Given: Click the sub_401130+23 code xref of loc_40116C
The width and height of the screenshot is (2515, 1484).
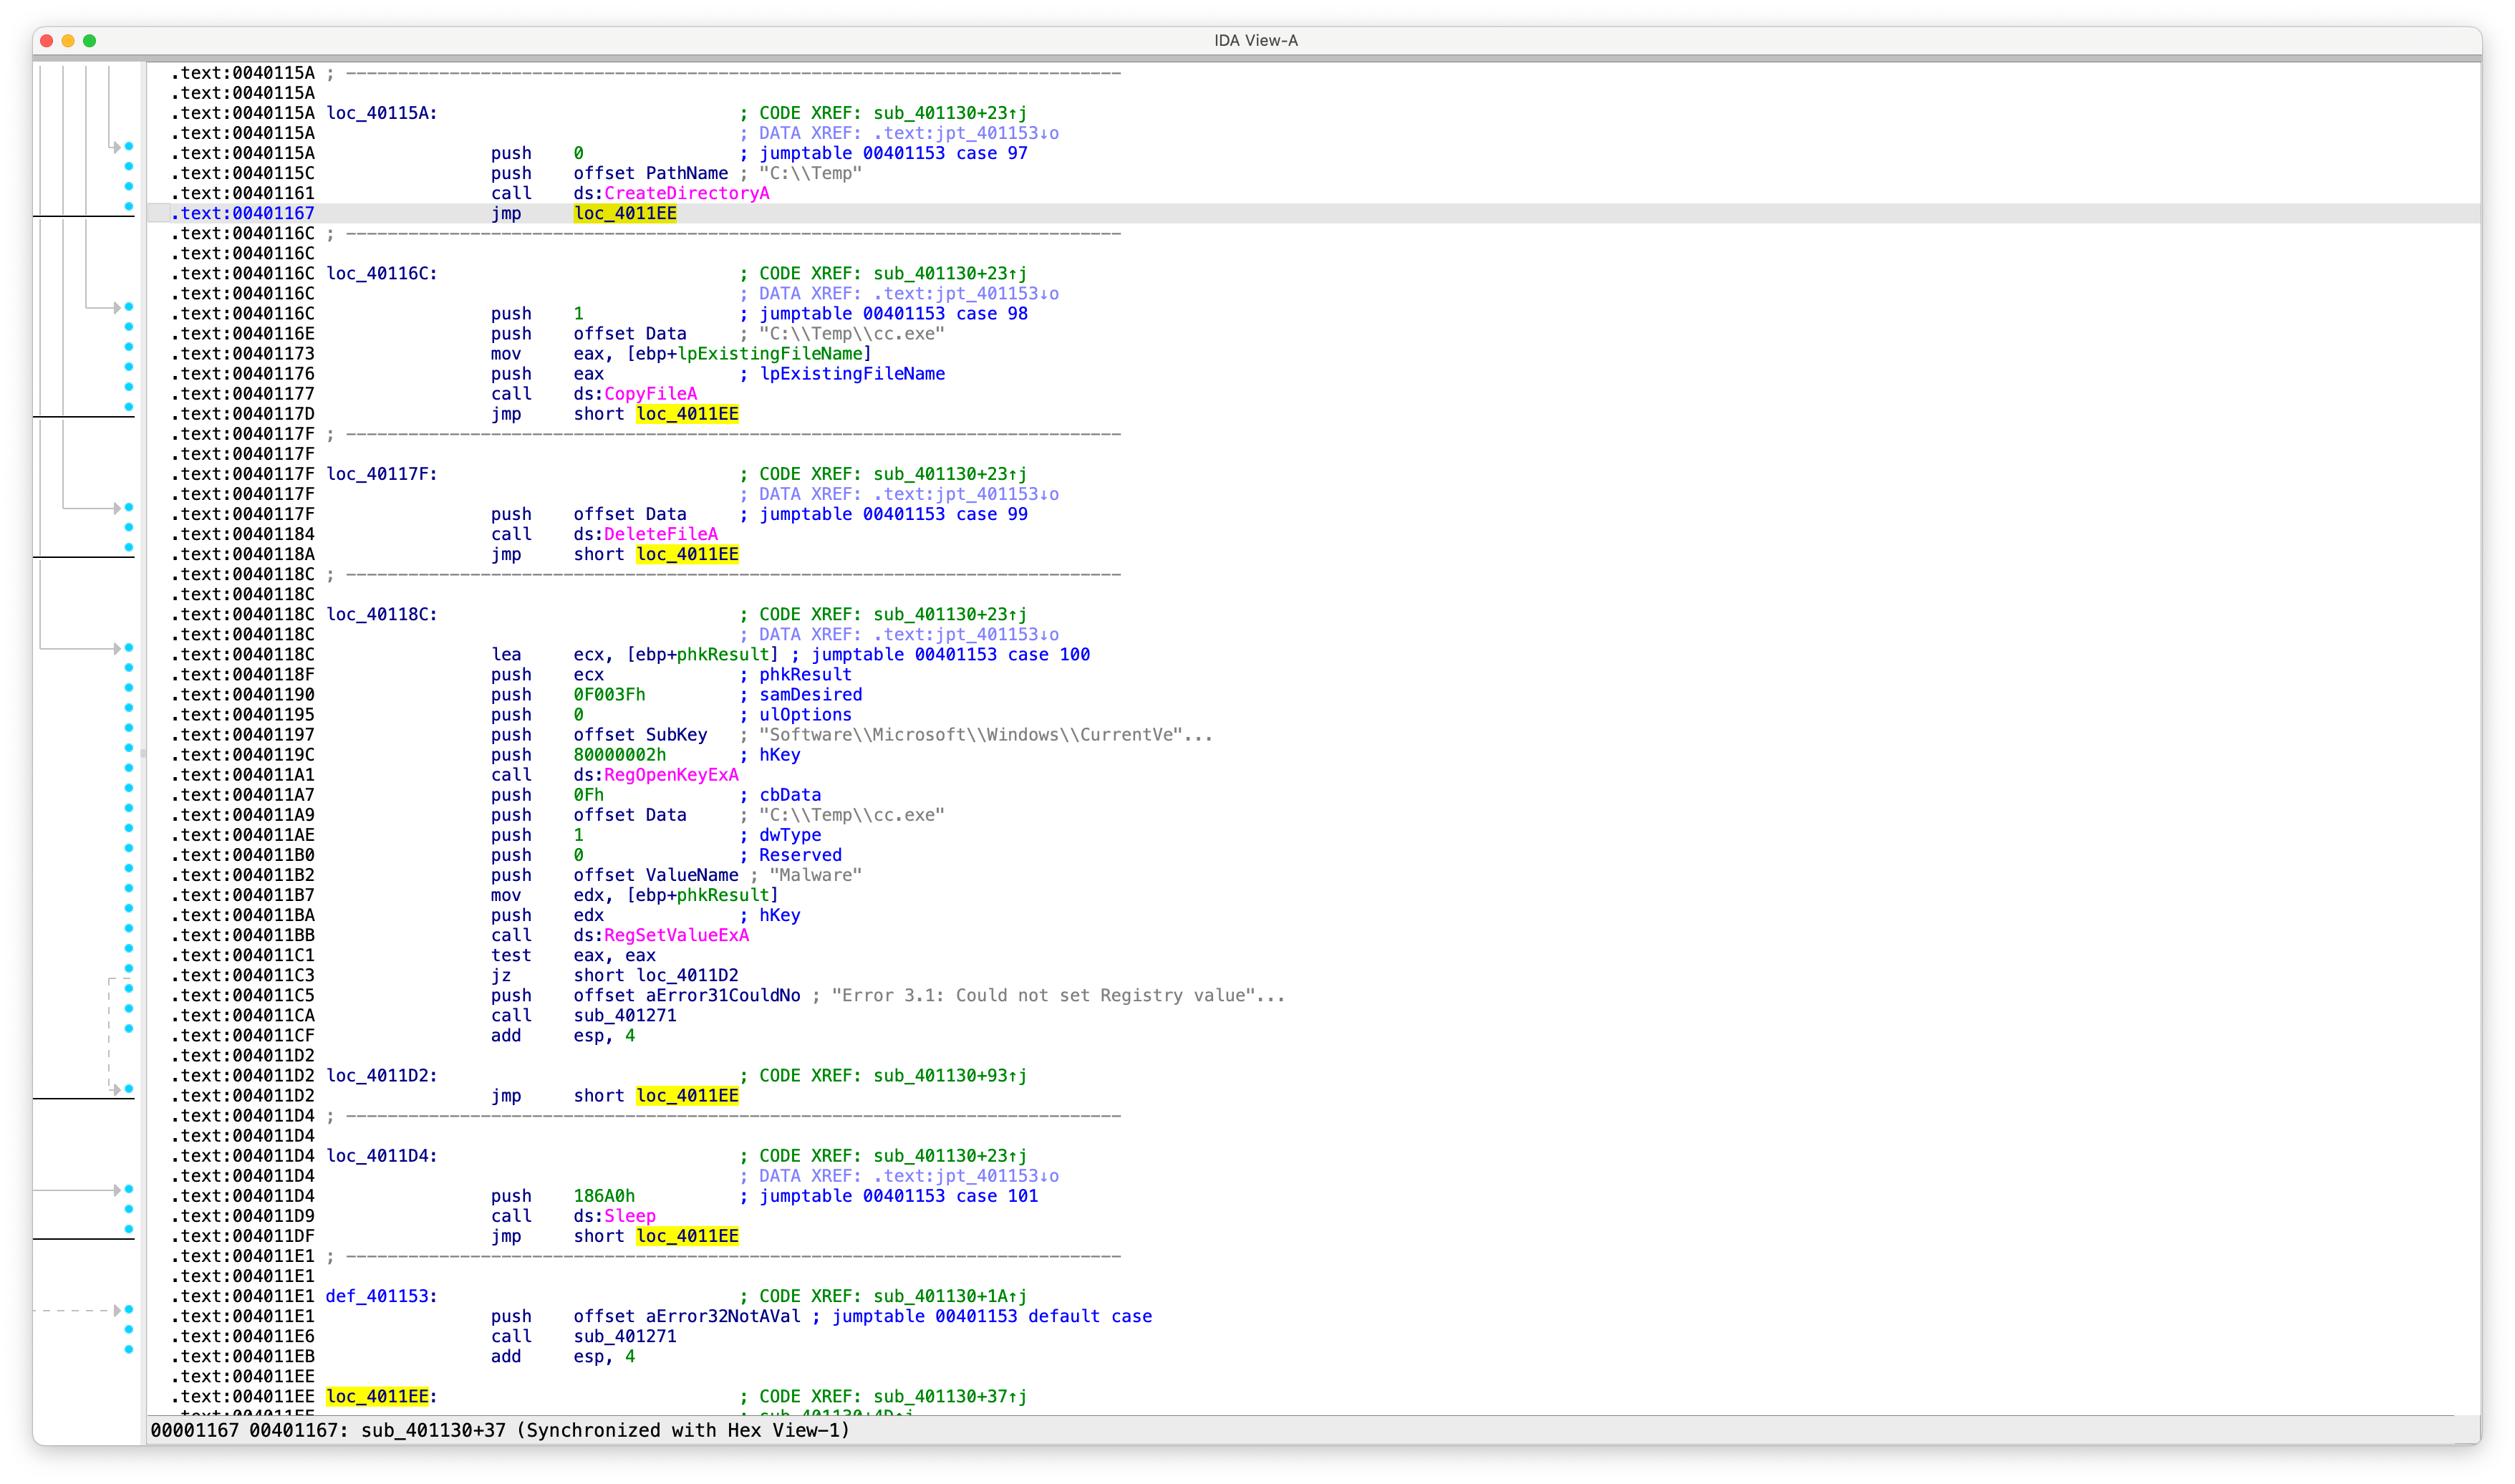Looking at the screenshot, I should point(950,273).
